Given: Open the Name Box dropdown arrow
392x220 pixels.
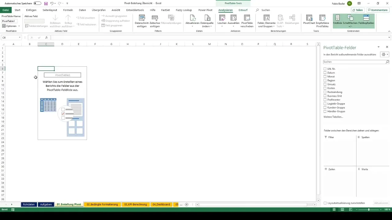Looking at the screenshot, I should click(x=20, y=38).
